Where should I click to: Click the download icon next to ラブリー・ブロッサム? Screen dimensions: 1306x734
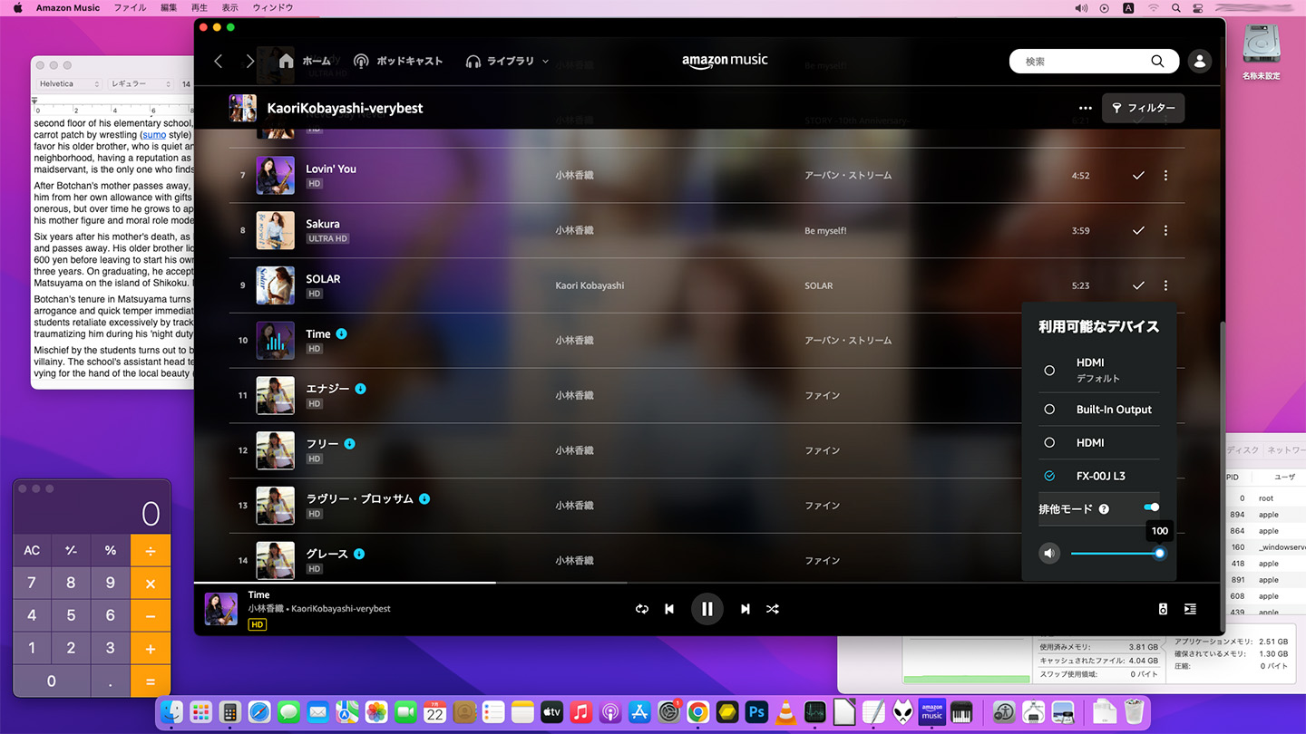click(x=424, y=499)
